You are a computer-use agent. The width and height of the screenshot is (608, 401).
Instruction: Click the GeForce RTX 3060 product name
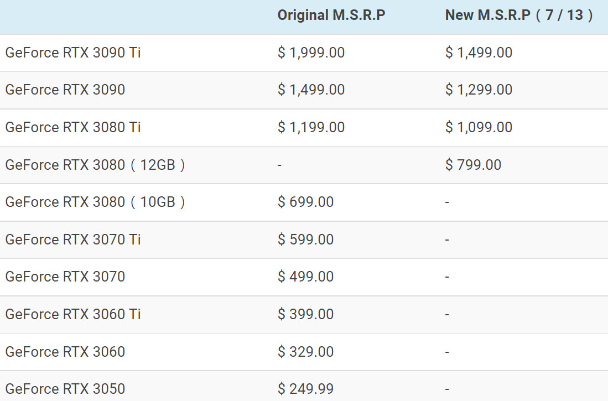[65, 352]
